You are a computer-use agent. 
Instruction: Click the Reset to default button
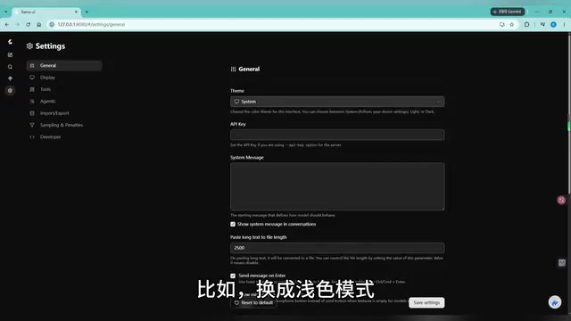(x=253, y=303)
